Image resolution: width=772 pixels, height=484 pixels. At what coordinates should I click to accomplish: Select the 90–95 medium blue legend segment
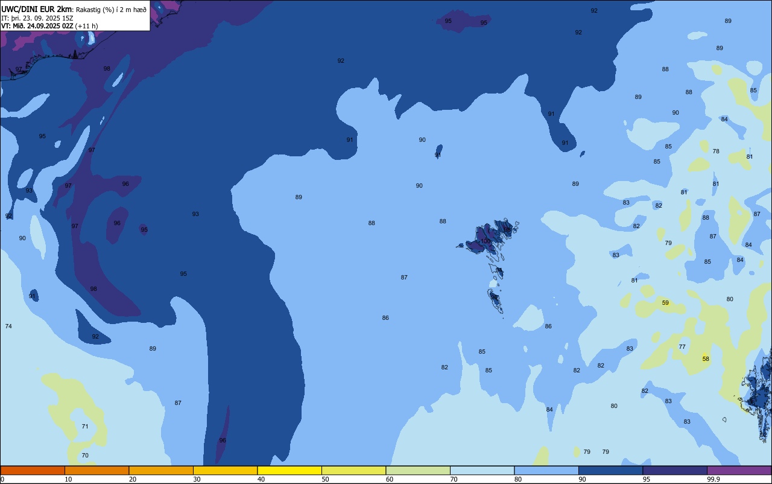coord(610,470)
